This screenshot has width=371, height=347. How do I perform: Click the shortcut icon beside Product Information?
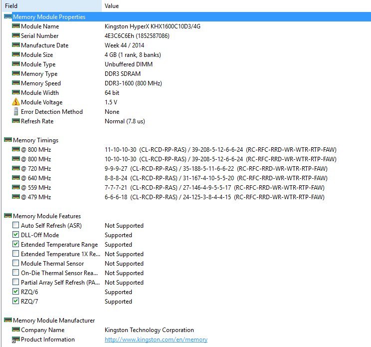[x=16, y=340]
